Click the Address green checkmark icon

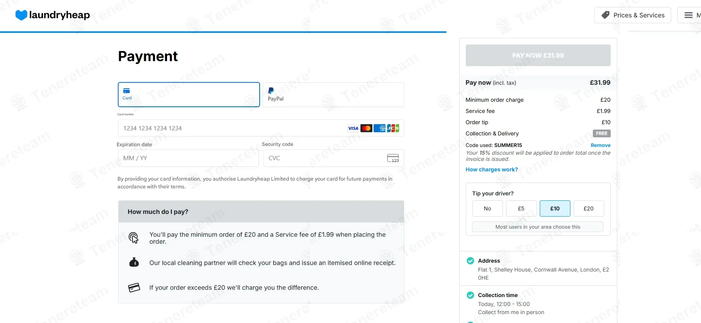(x=470, y=261)
